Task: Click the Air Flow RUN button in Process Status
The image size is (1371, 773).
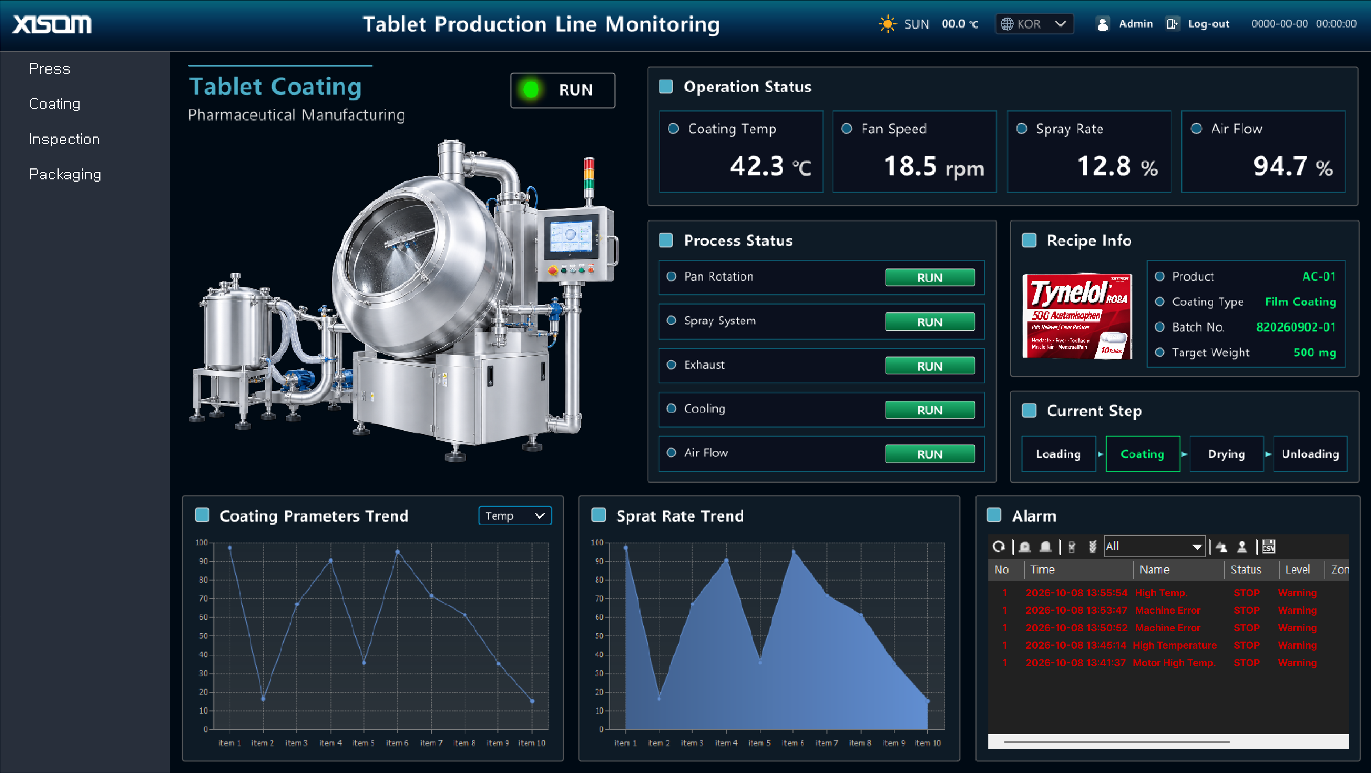Action: tap(930, 454)
